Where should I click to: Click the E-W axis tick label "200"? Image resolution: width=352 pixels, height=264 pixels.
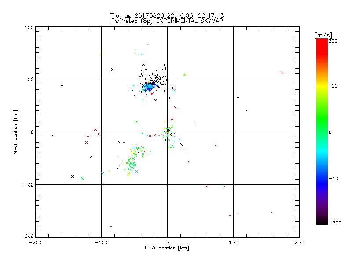[x=299, y=242]
